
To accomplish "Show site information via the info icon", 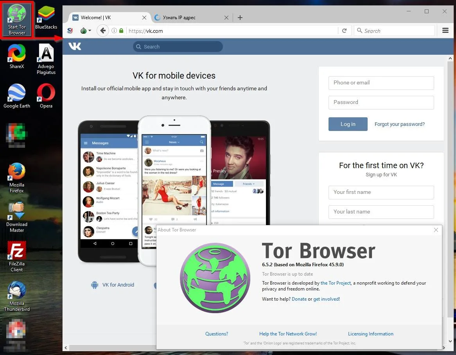I will click(x=114, y=30).
